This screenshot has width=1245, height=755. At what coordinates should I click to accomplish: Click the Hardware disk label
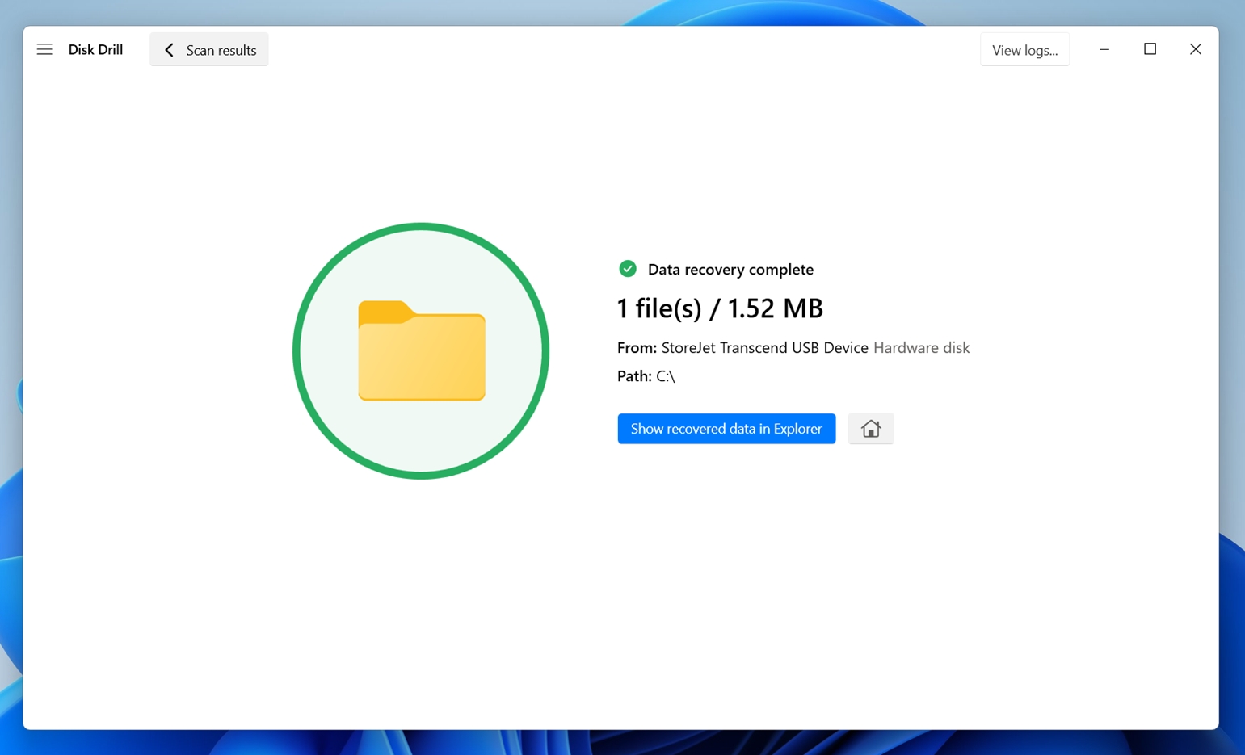pyautogui.click(x=921, y=348)
